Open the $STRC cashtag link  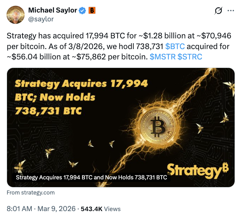point(190,57)
